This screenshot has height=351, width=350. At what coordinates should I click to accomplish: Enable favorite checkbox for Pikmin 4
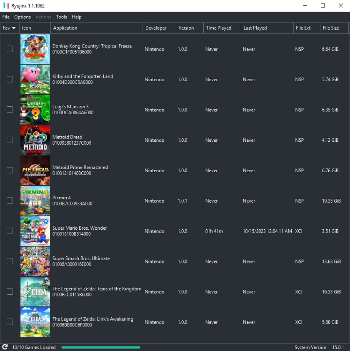coord(10,201)
